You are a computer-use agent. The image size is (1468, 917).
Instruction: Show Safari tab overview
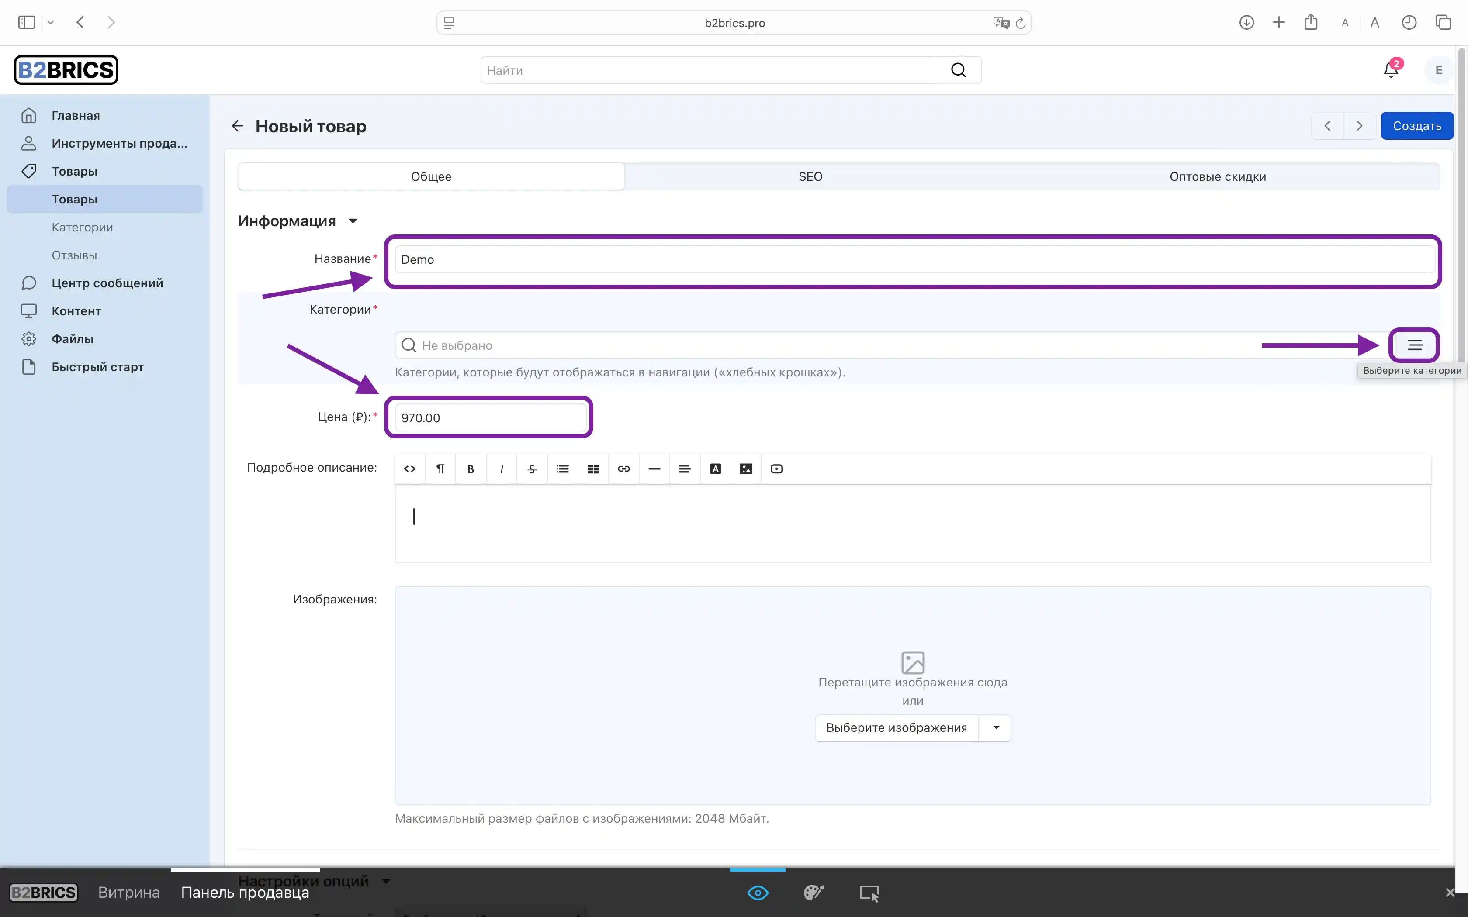1443,22
